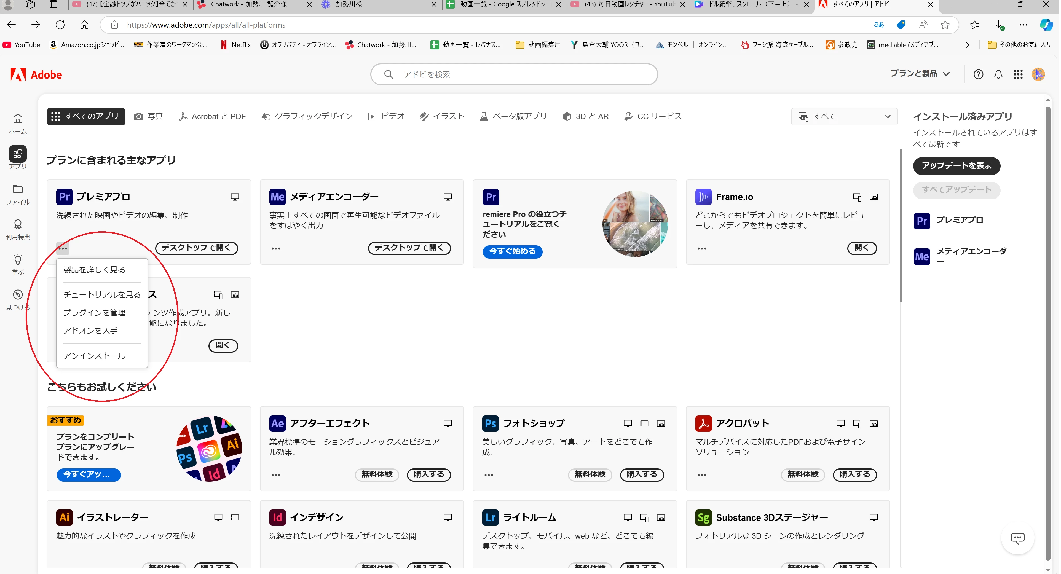Image resolution: width=1061 pixels, height=574 pixels.
Task: Choose プラグインを管理 in the context menu
Action: pos(94,313)
